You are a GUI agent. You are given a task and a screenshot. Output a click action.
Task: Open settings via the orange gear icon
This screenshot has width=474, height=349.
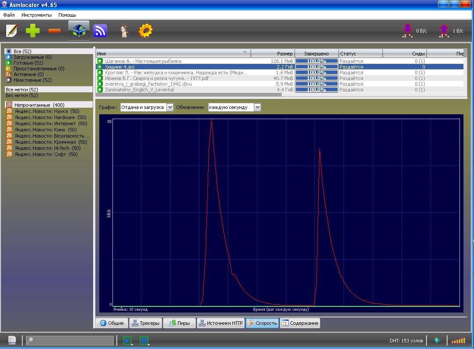pos(145,31)
